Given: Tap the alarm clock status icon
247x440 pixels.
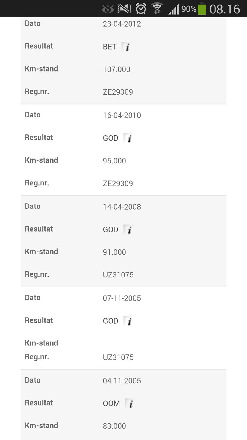Looking at the screenshot, I should [x=141, y=9].
